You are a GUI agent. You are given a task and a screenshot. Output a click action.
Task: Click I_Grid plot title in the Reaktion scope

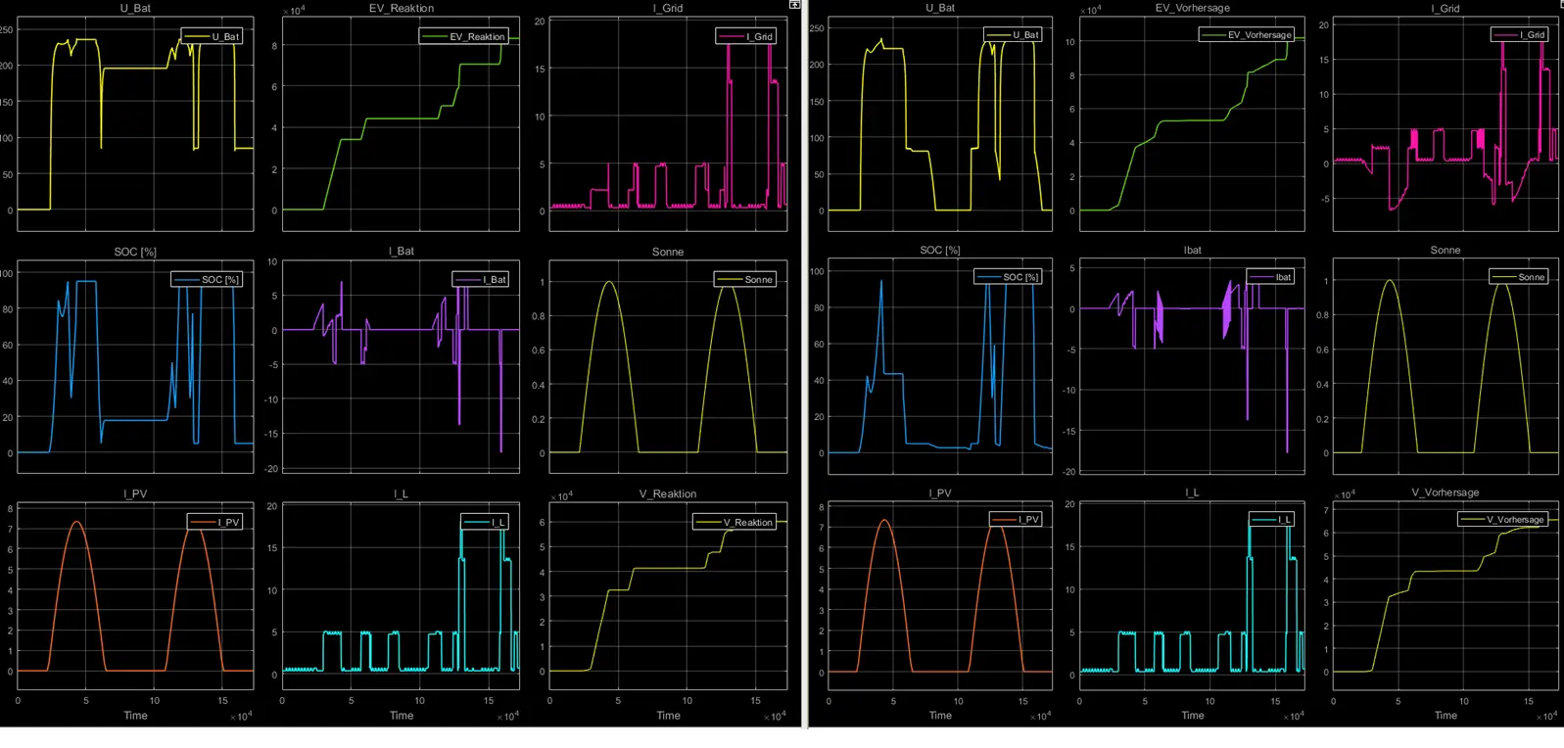(668, 8)
